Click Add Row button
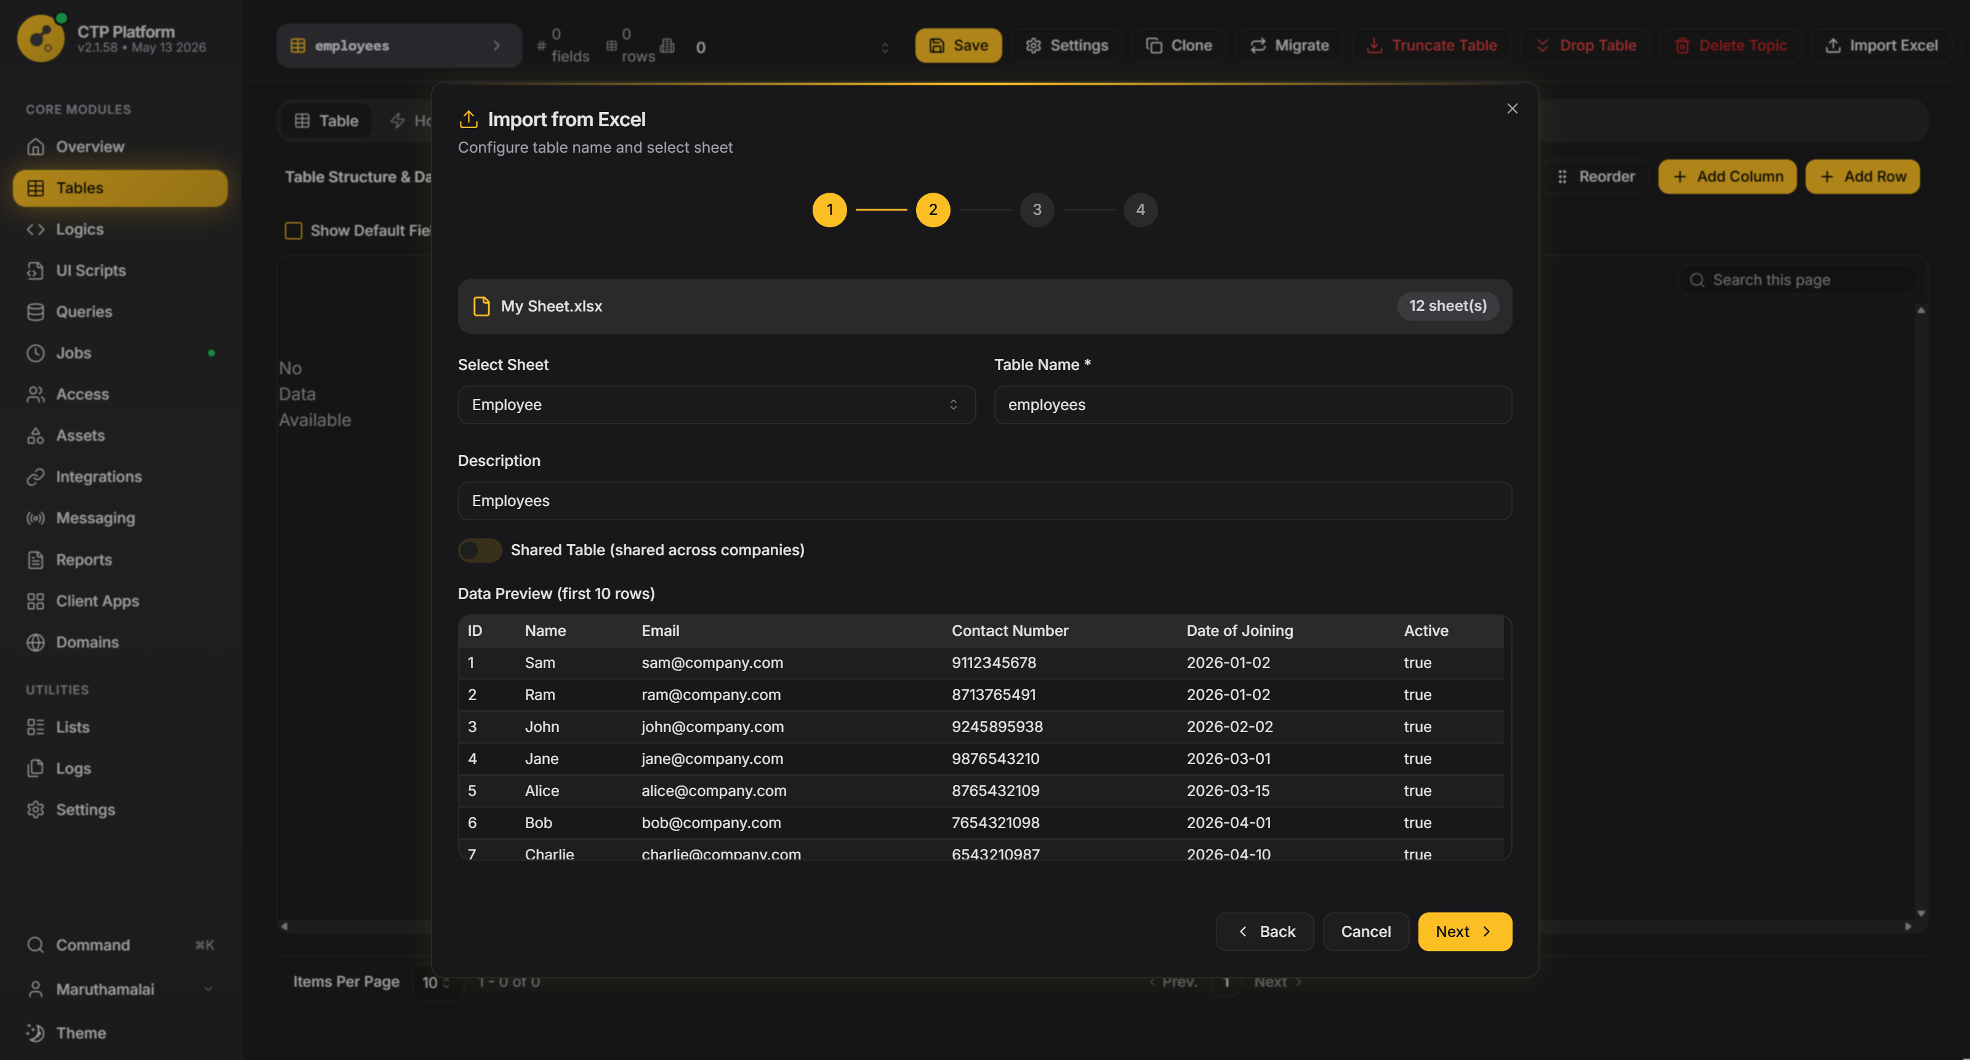Viewport: 1970px width, 1060px height. click(1862, 176)
